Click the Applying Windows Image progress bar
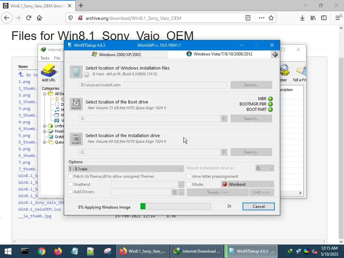This screenshot has height=258, width=344. pos(175,206)
